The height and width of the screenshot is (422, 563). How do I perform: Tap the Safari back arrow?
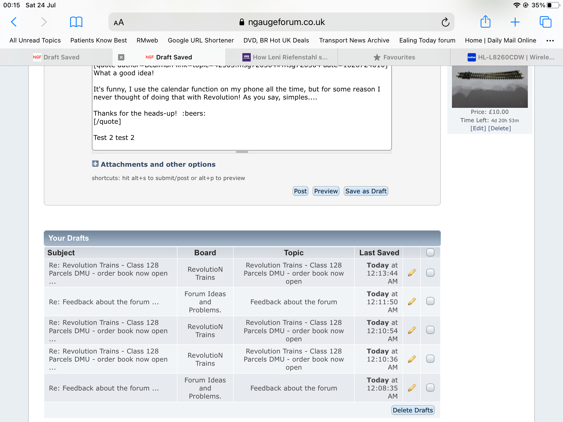coord(14,22)
